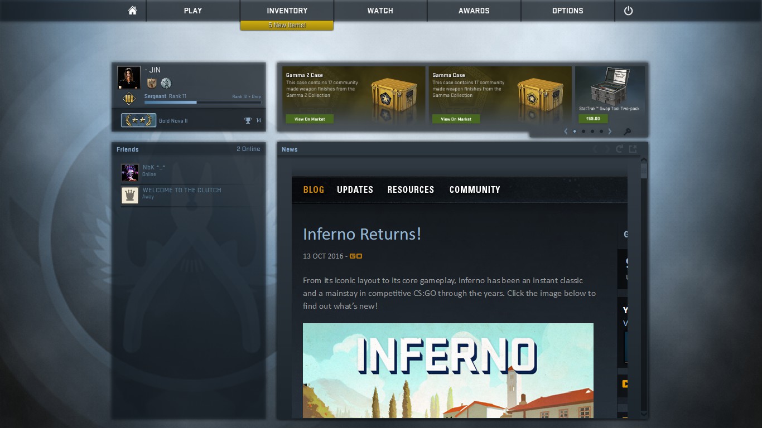Image resolution: width=762 pixels, height=428 pixels.
Task: Click the Gold Nova II skill badge
Action: tap(138, 120)
